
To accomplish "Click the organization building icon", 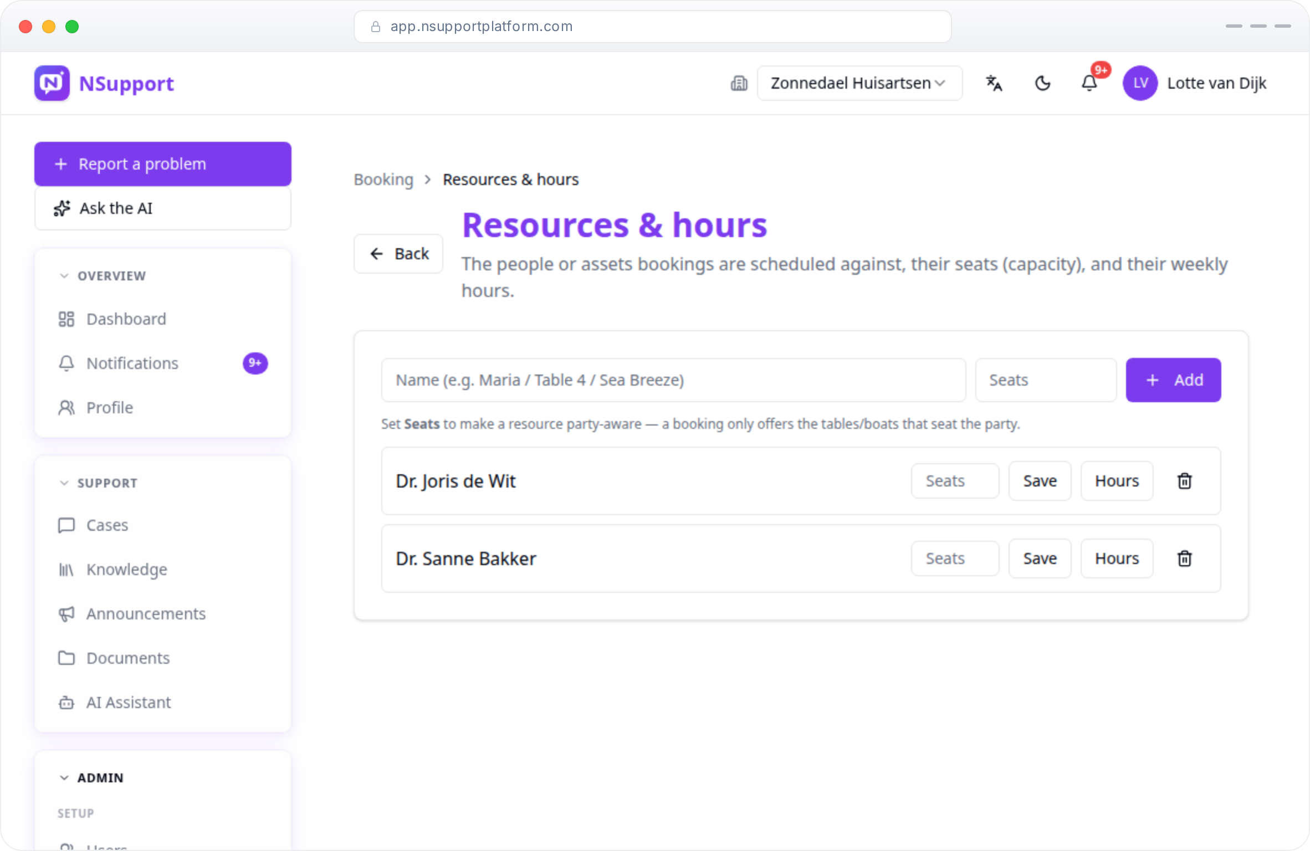I will click(x=739, y=83).
